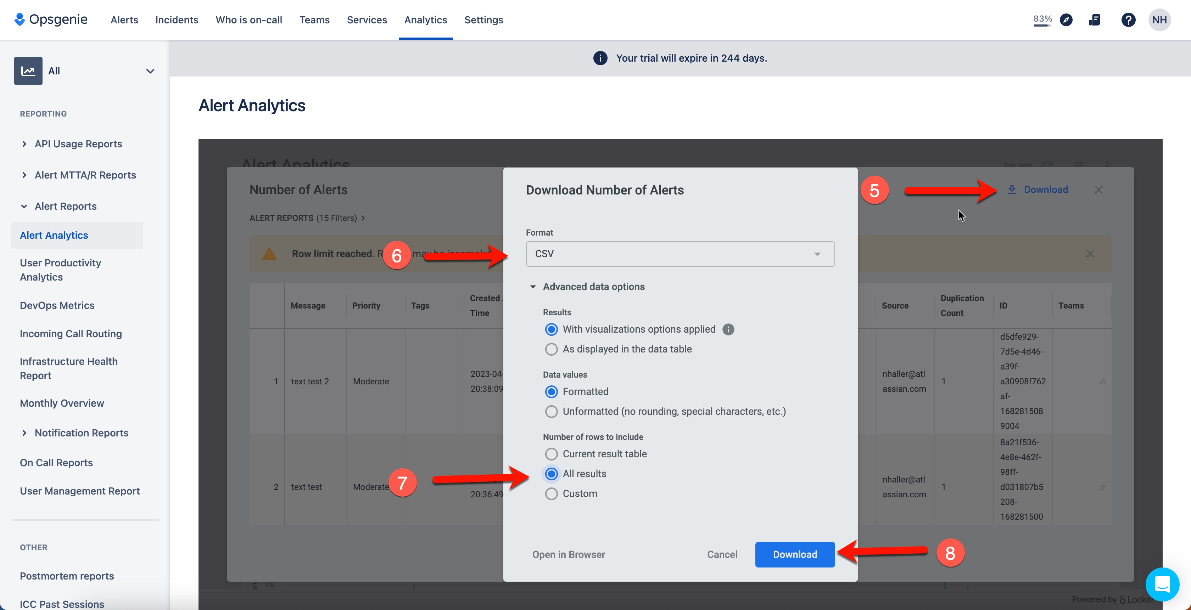Click the trial expiration info icon
Screen dimensions: 1191x610
[x=600, y=58]
